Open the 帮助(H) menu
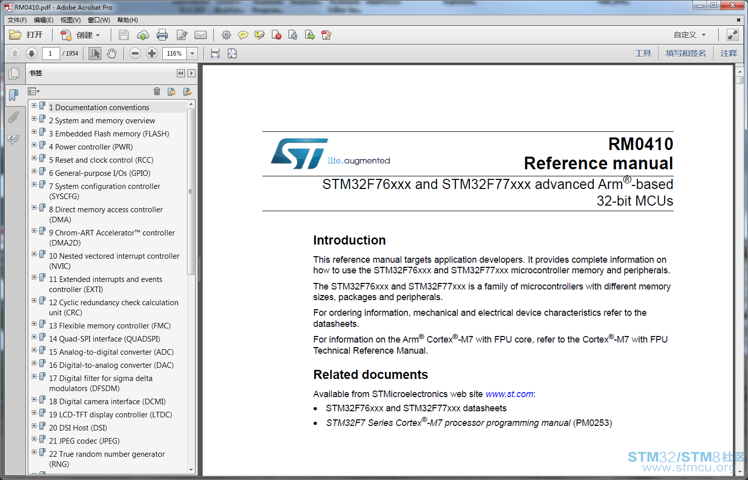This screenshot has width=748, height=480. [127, 20]
